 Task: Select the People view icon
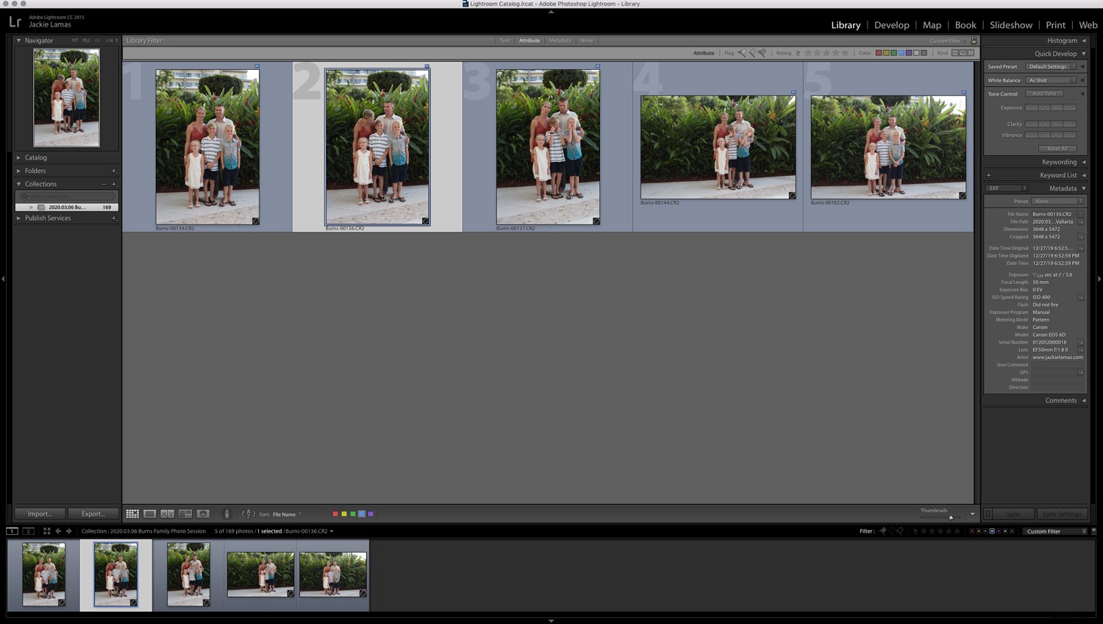204,514
